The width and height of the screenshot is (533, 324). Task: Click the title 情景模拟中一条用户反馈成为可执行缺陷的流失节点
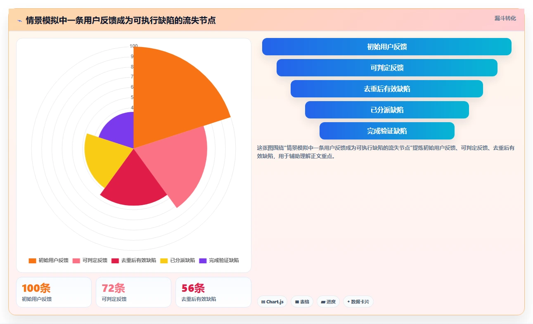121,21
